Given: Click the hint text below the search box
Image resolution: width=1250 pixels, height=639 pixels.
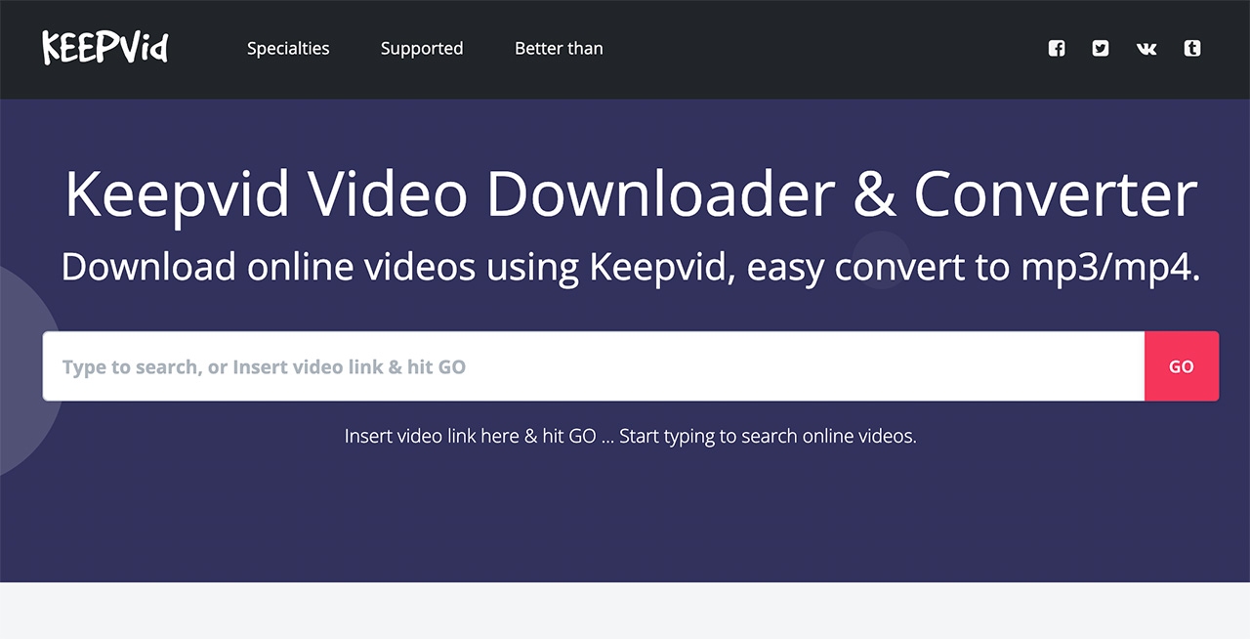Looking at the screenshot, I should (630, 436).
